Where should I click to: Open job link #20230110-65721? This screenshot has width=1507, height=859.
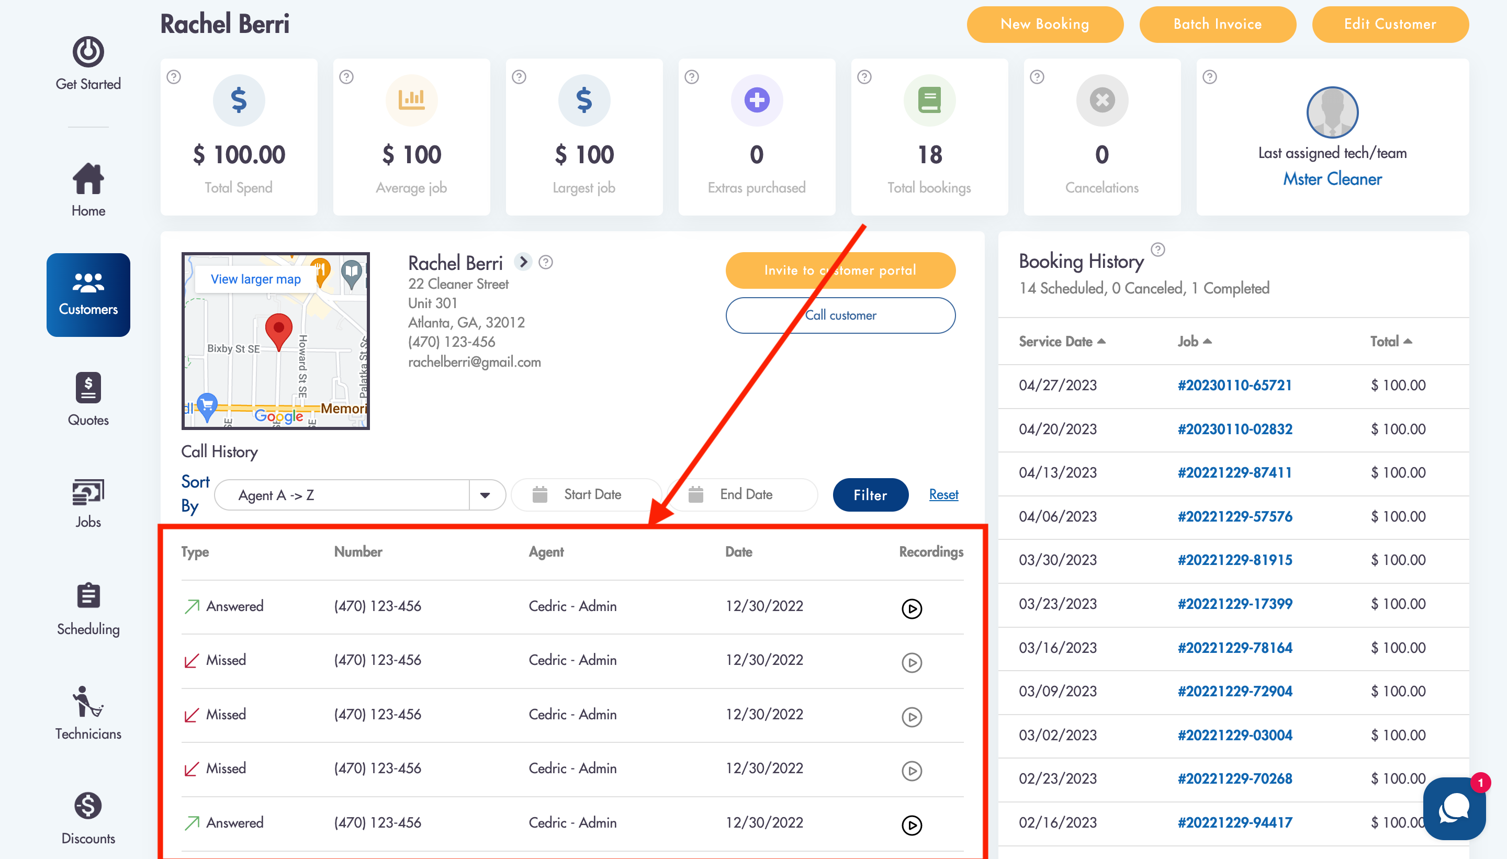coord(1234,385)
